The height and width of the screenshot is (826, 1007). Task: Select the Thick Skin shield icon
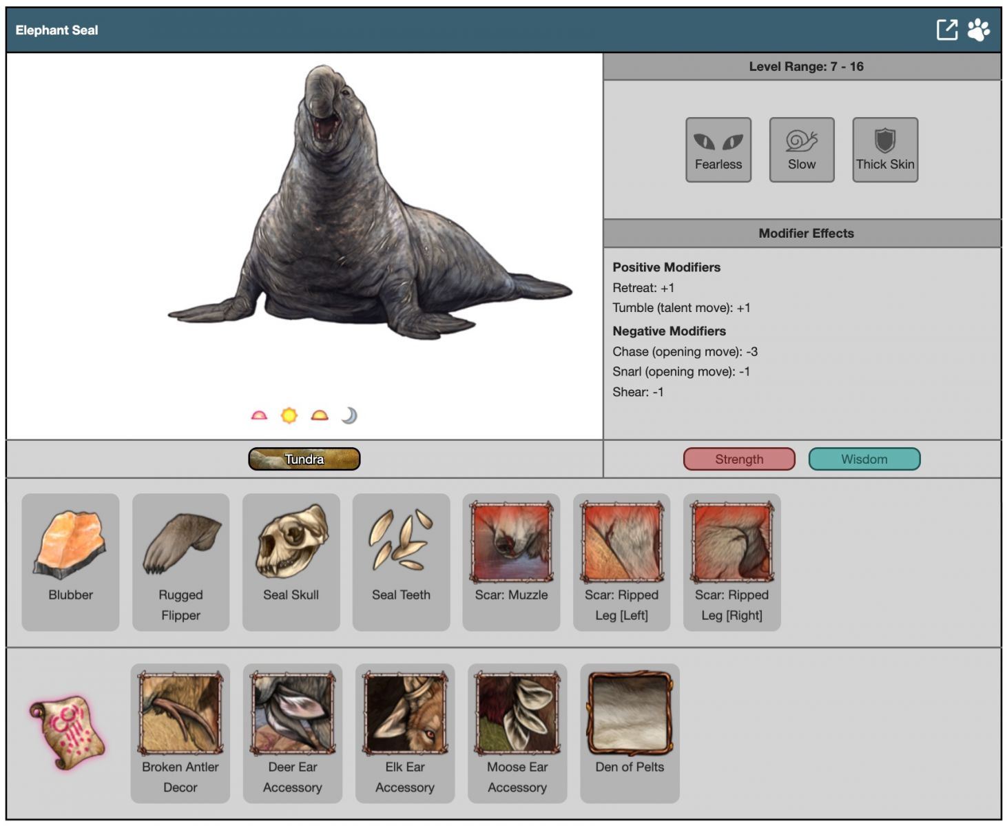pyautogui.click(x=884, y=149)
